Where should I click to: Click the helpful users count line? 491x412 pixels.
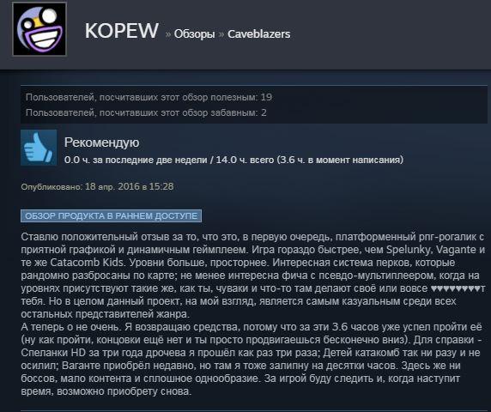coord(149,97)
